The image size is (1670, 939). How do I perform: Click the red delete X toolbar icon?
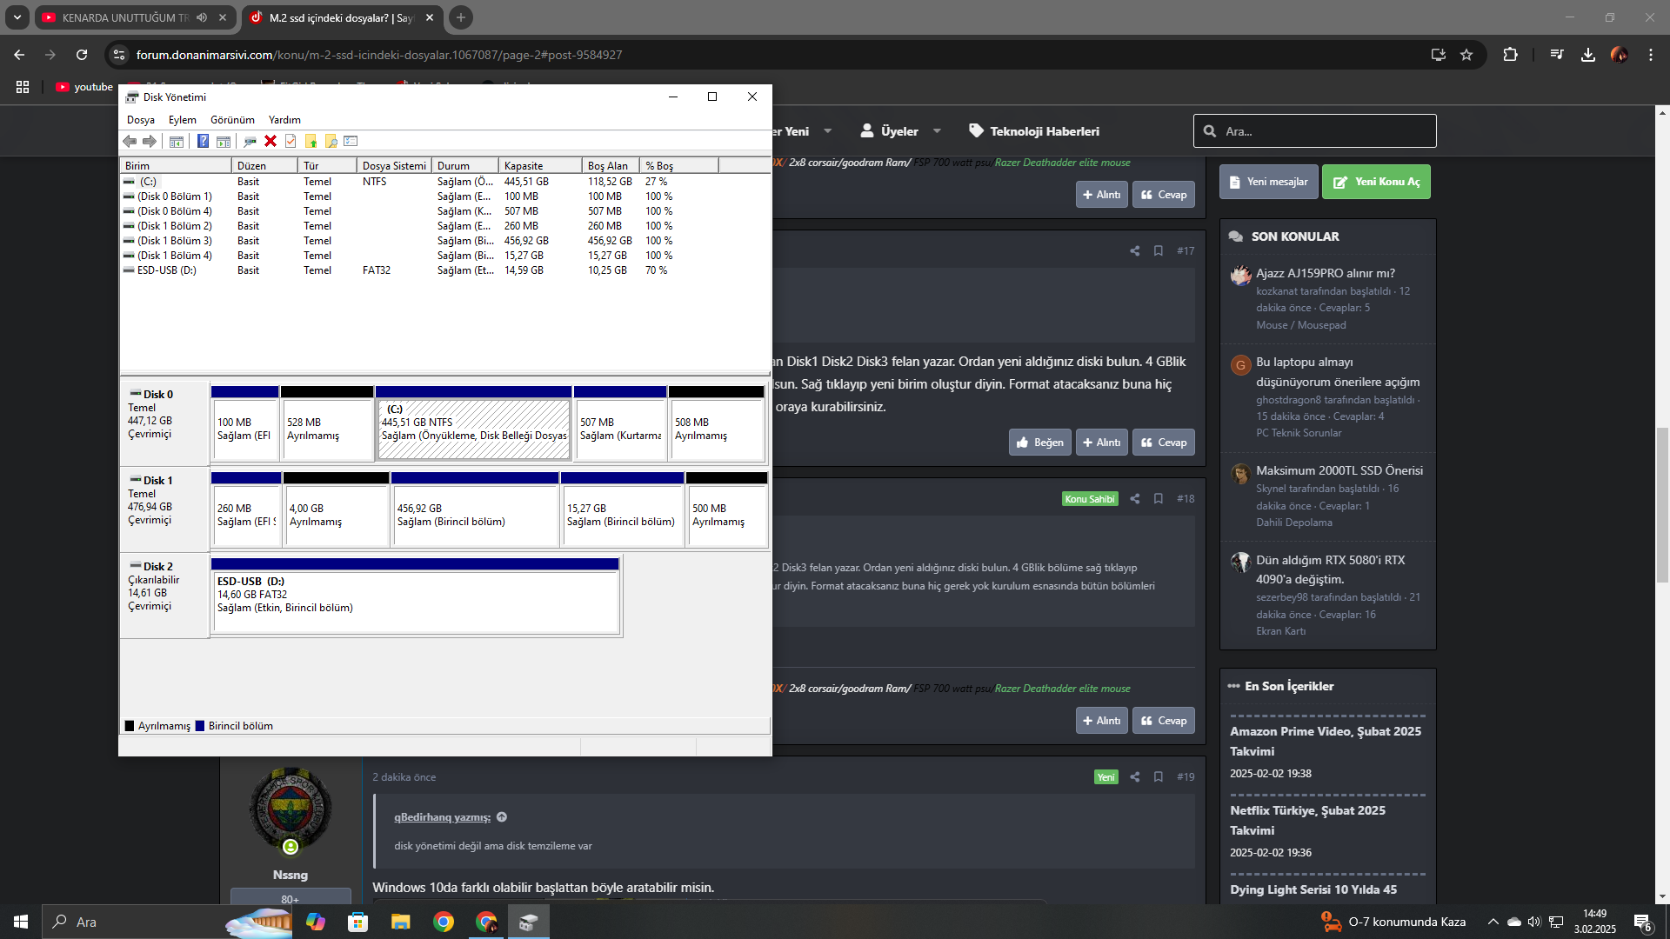(x=271, y=141)
